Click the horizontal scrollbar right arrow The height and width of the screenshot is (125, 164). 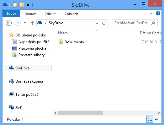click(x=159, y=113)
